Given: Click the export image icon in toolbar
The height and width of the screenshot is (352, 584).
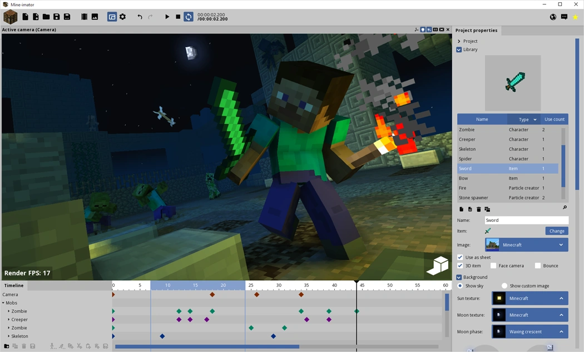Looking at the screenshot, I should click(x=95, y=17).
